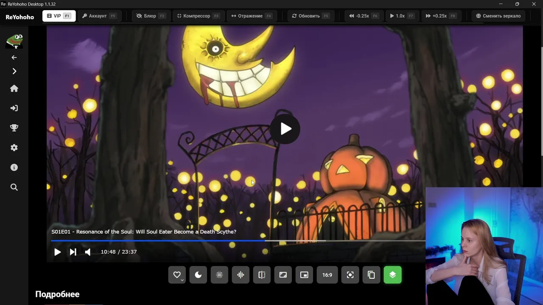The image size is (543, 305).
Task: Click the Обновить refresh button
Action: point(311,16)
